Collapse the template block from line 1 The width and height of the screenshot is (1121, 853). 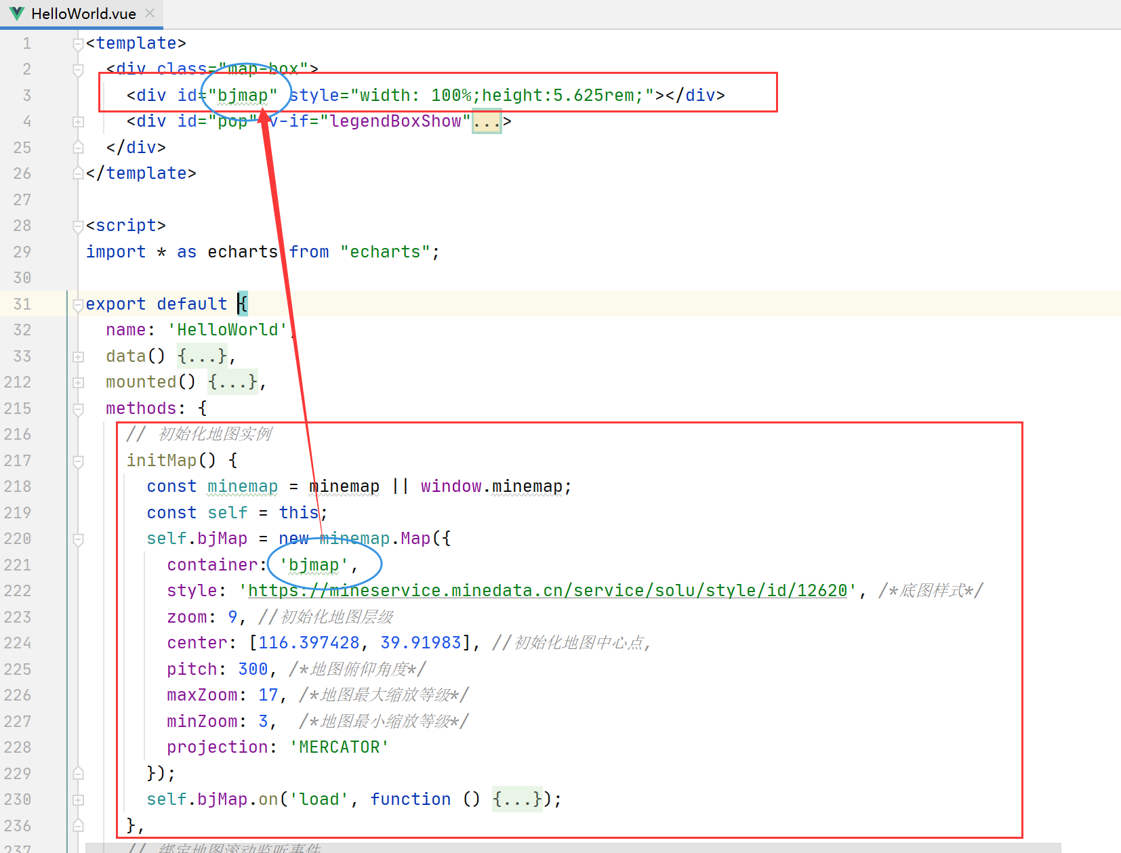coord(77,43)
